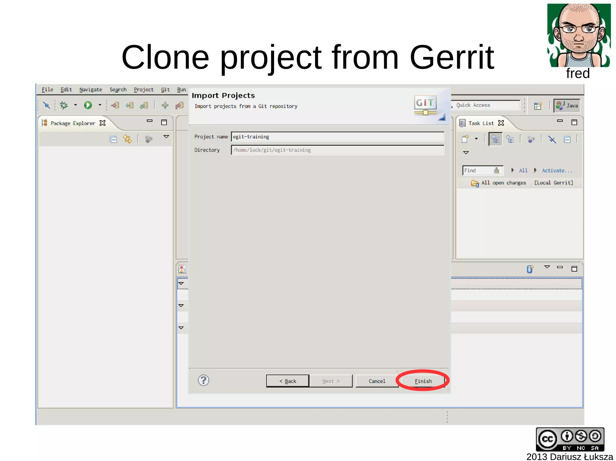Click the Finish button in Import Projects
Viewport: 616px width, 461px height.
point(423,381)
